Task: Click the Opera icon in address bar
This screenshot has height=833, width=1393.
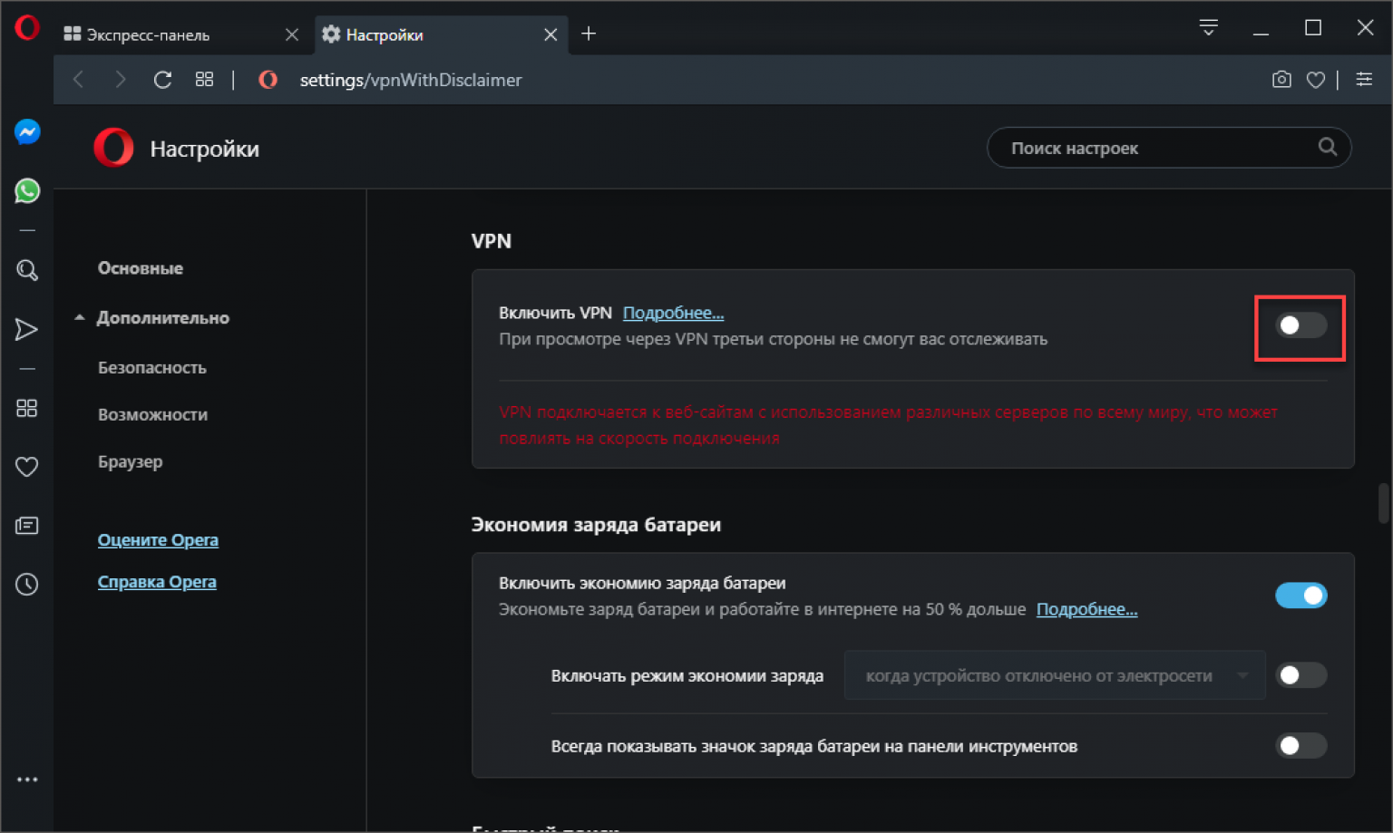Action: click(268, 80)
